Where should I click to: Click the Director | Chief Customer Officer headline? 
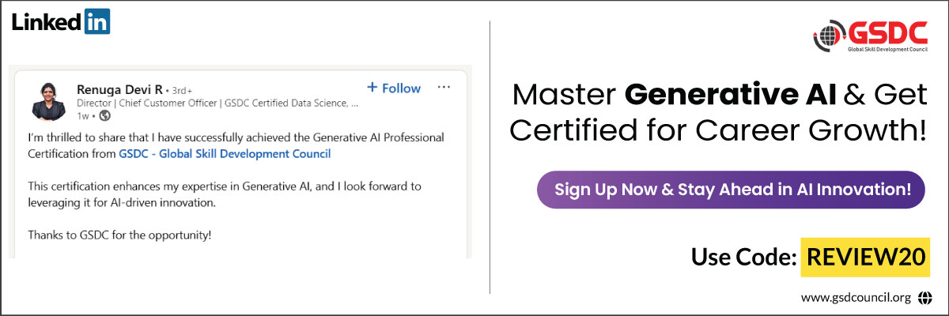[x=217, y=103]
